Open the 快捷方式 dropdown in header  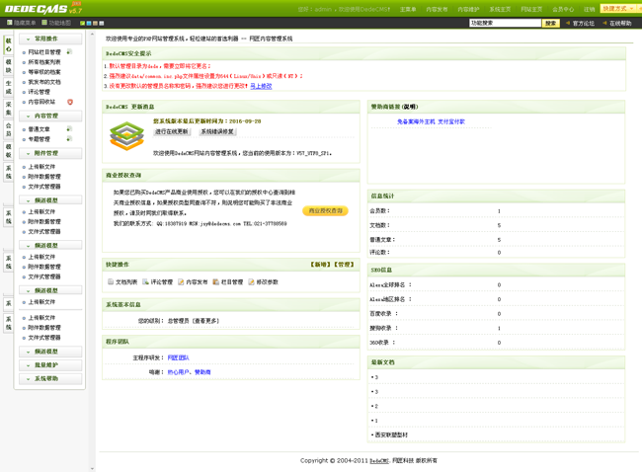tap(619, 8)
